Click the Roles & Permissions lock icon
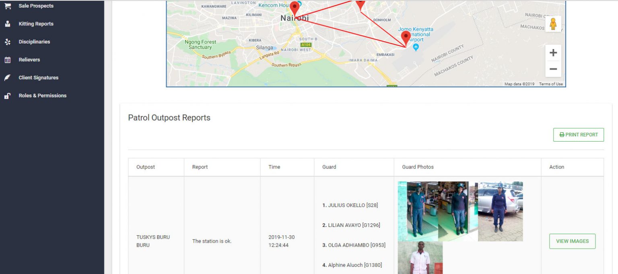The width and height of the screenshot is (618, 274). click(x=8, y=96)
